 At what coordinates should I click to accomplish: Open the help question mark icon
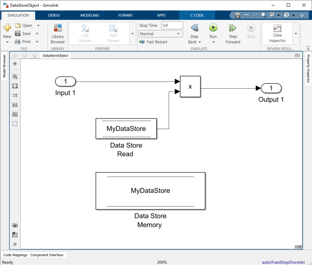(x=286, y=15)
